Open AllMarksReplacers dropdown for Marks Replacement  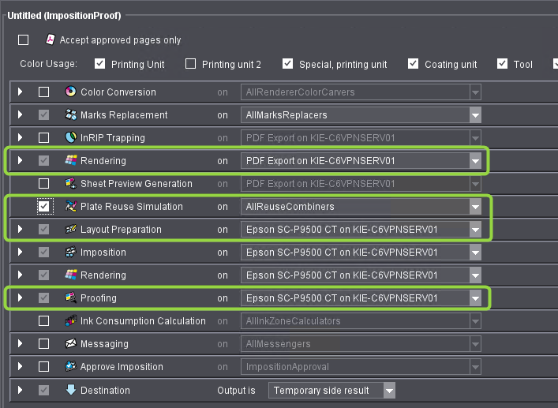474,115
